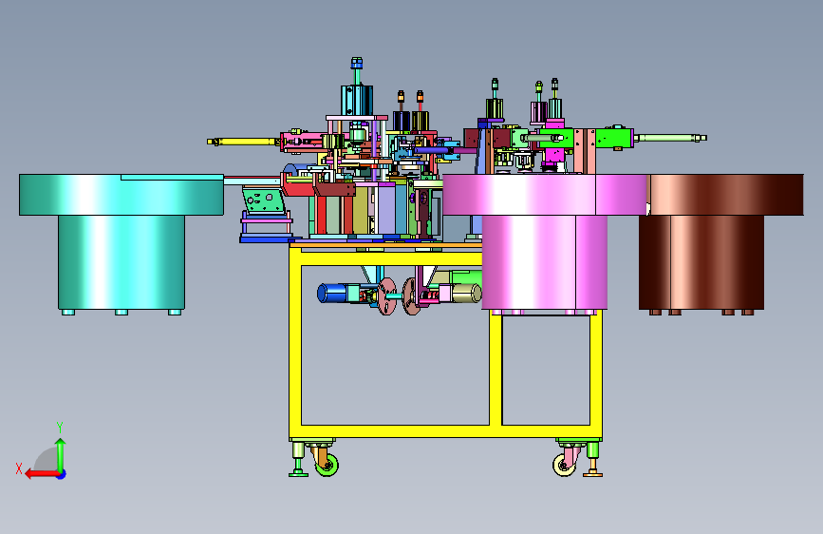Select the pale green cylinder rod at right
Viewport: 823px width, 534px height.
point(670,138)
